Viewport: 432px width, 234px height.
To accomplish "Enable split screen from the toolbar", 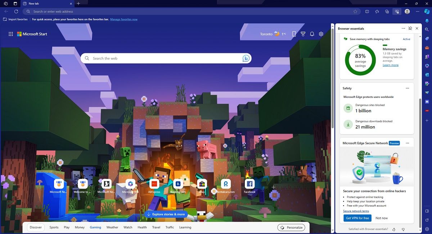I will [367, 12].
